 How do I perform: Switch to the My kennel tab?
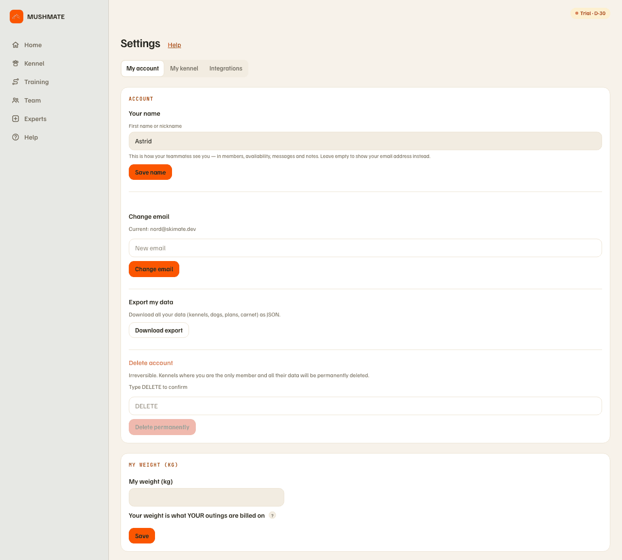coord(184,69)
